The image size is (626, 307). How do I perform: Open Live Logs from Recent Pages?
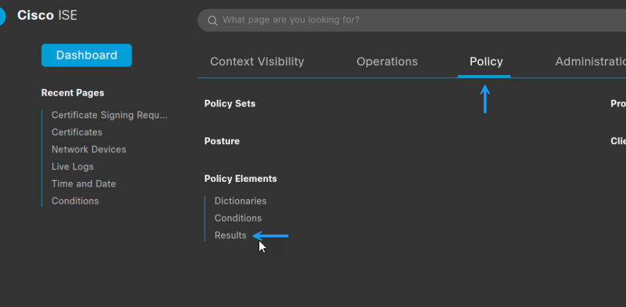tap(73, 166)
